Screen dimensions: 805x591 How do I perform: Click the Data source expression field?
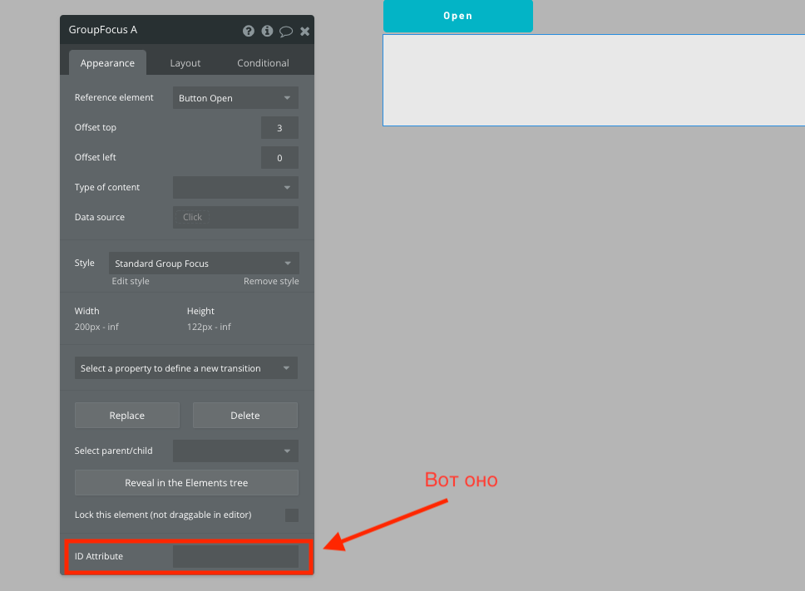(235, 218)
